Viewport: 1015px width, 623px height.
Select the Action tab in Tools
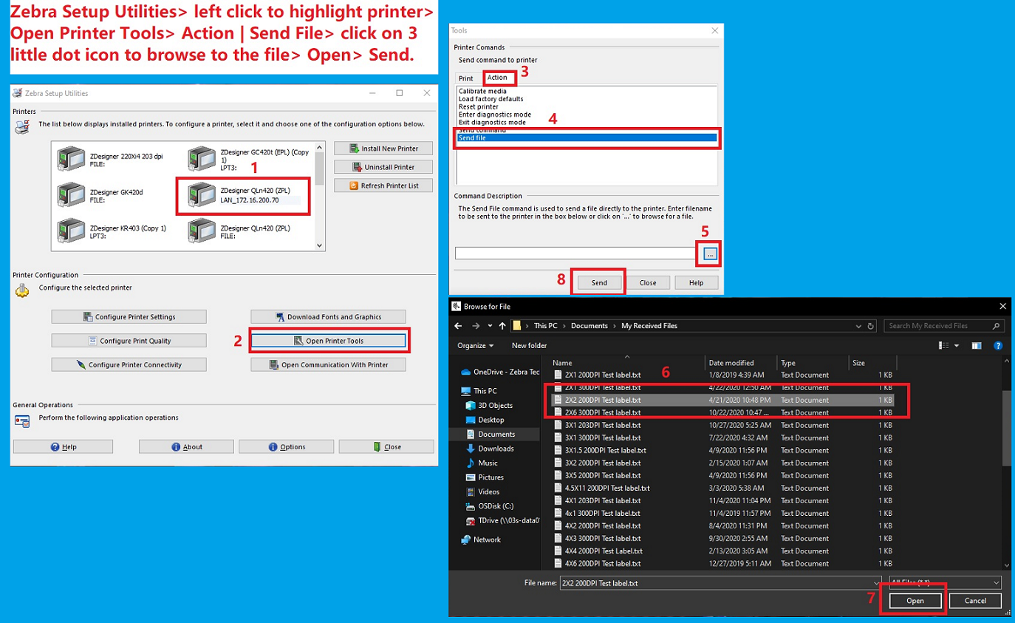click(497, 78)
